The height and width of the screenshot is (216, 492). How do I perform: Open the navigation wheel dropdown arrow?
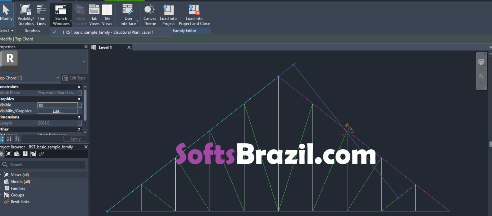(481, 69)
